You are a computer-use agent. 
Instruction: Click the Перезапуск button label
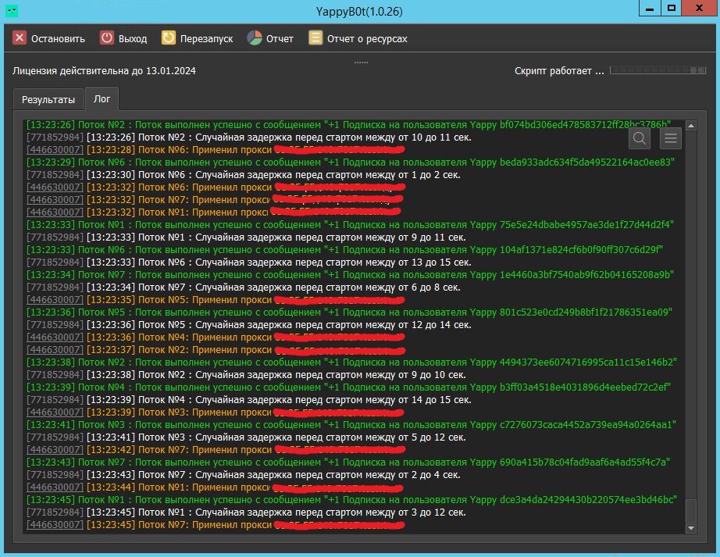[x=206, y=39]
